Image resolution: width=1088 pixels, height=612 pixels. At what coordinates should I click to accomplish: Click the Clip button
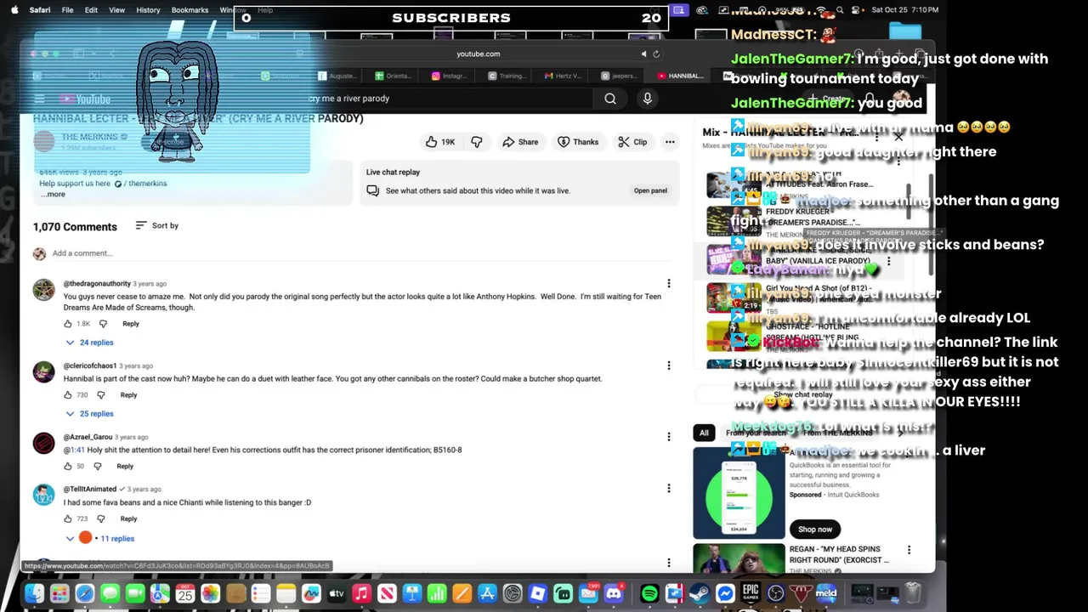coord(632,142)
